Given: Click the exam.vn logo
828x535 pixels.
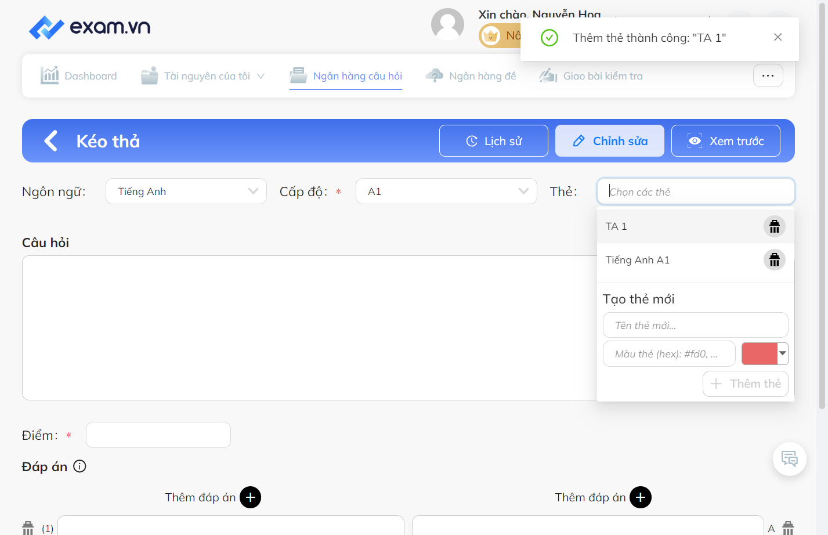Looking at the screenshot, I should click(x=90, y=27).
